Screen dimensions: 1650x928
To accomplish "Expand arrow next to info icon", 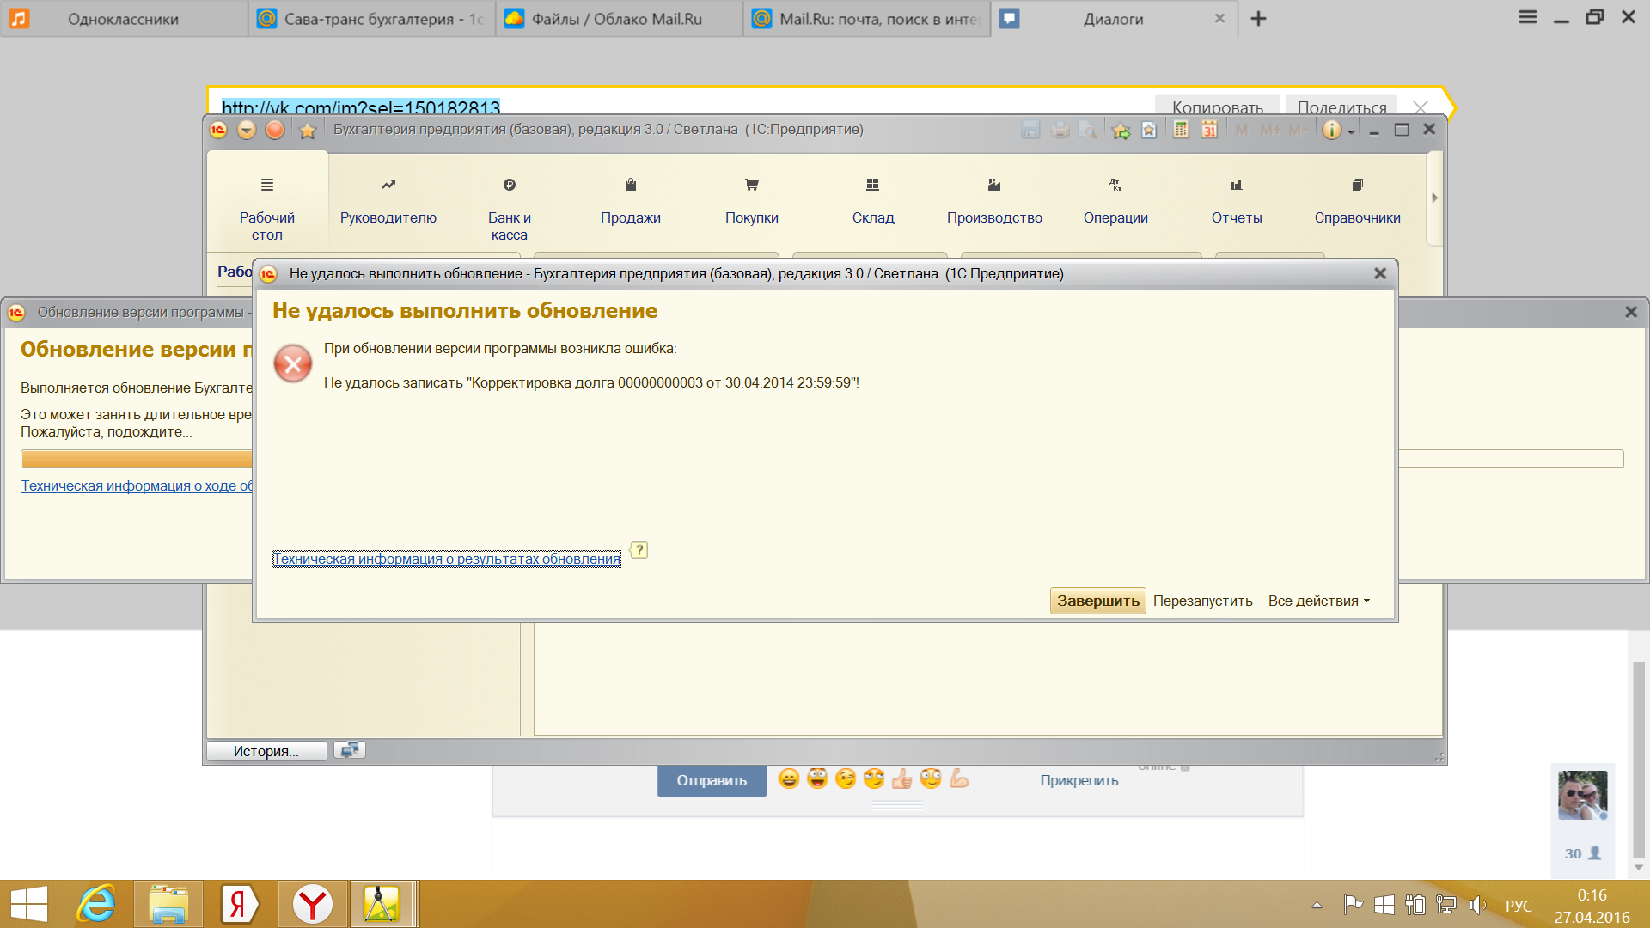I will (x=1351, y=131).
